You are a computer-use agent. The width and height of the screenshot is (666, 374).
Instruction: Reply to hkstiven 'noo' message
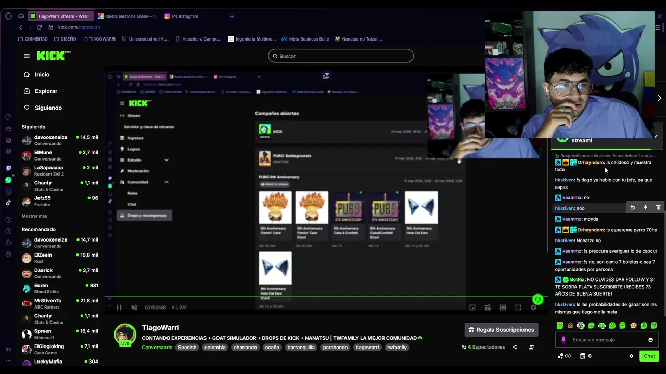[633, 208]
